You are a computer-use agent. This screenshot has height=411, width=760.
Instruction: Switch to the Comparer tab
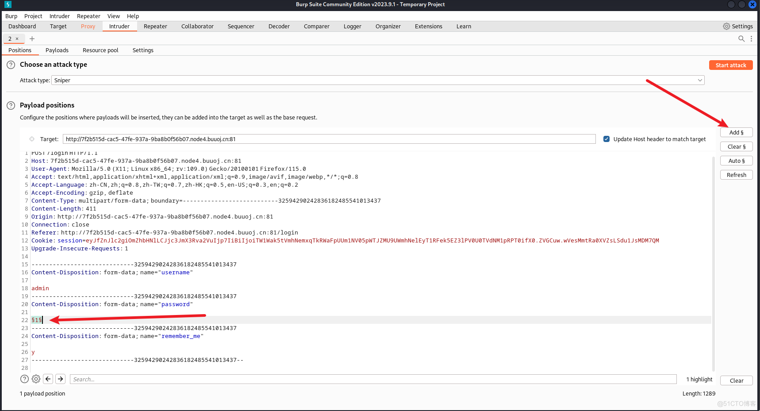[317, 27]
